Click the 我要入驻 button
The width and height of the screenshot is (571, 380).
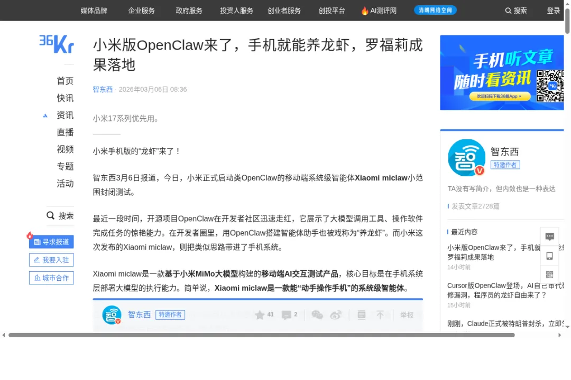pos(51,260)
